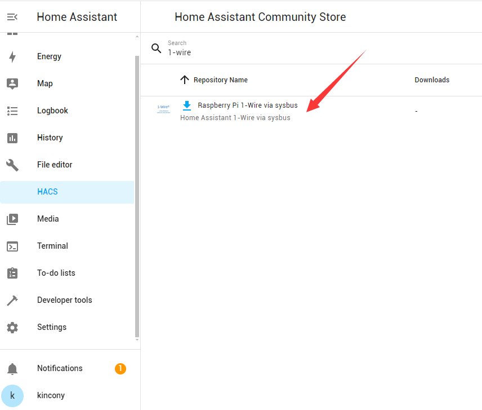Viewport: 482px width, 410px height.
Task: Click the Logbook list icon
Action: point(12,111)
